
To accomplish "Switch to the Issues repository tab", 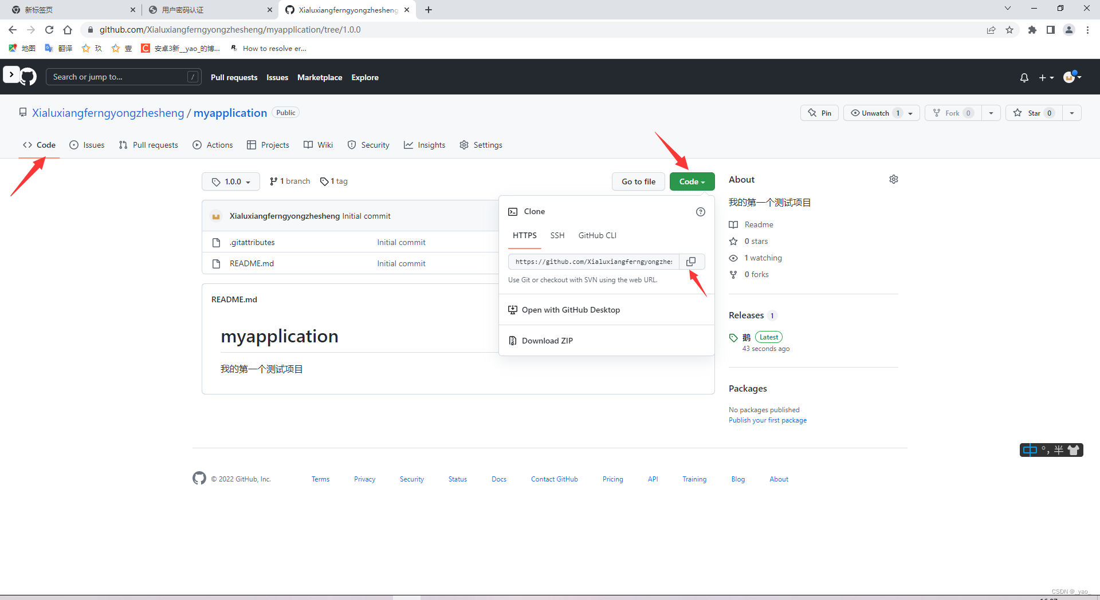I will pos(87,145).
